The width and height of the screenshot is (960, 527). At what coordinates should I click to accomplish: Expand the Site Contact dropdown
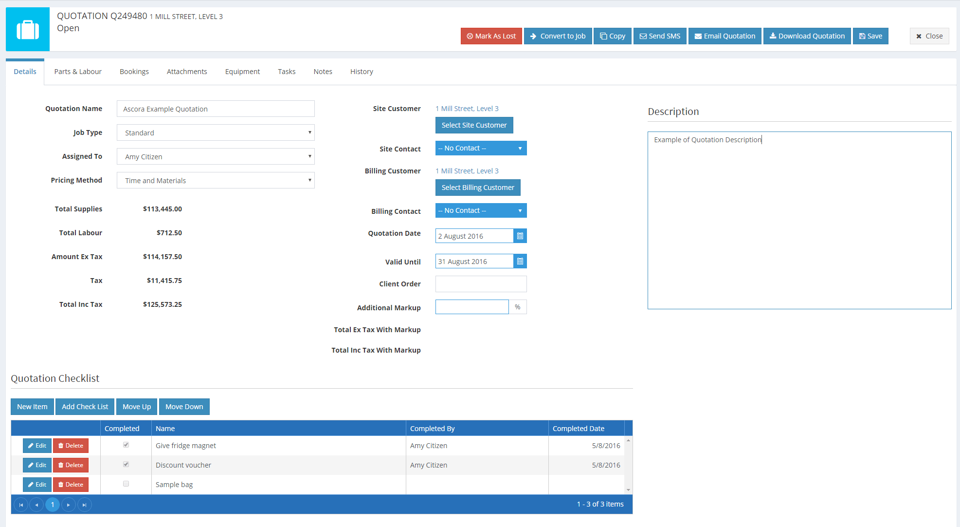point(521,148)
